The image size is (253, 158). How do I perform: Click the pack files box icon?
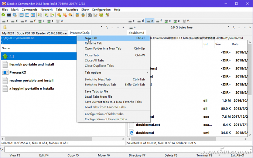pyautogui.click(x=77, y=15)
